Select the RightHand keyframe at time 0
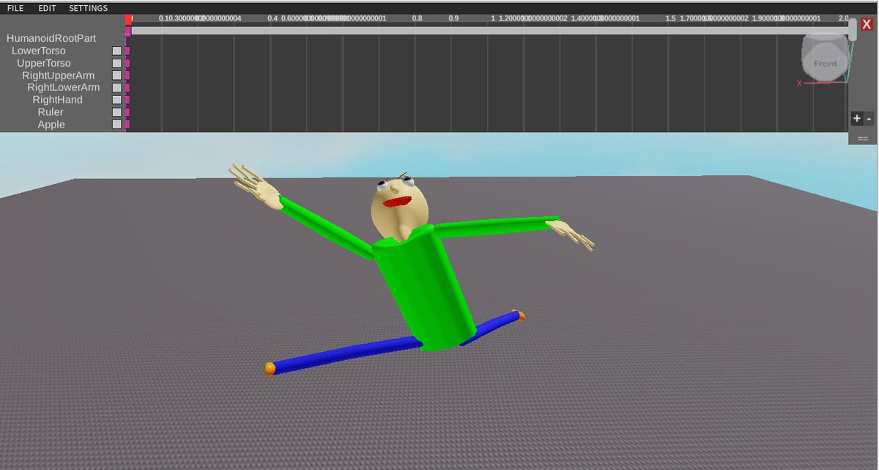 (127, 100)
